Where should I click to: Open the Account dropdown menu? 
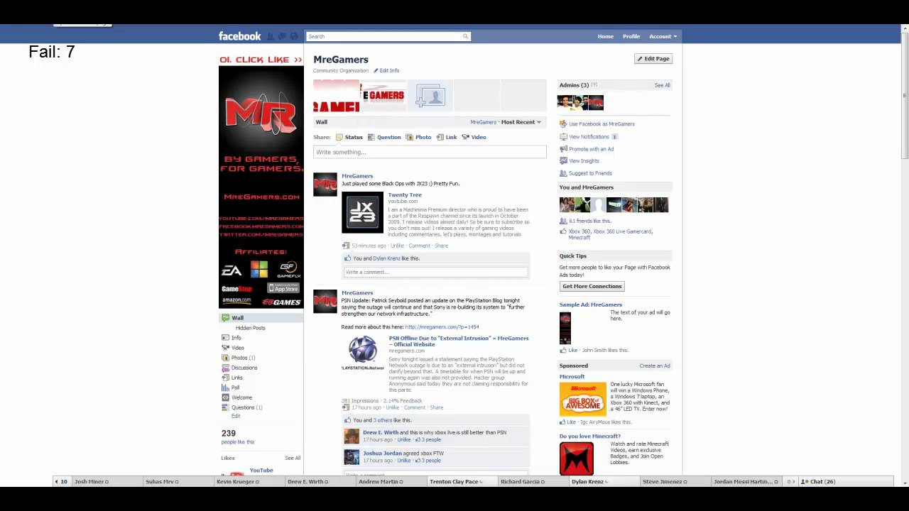coord(663,36)
